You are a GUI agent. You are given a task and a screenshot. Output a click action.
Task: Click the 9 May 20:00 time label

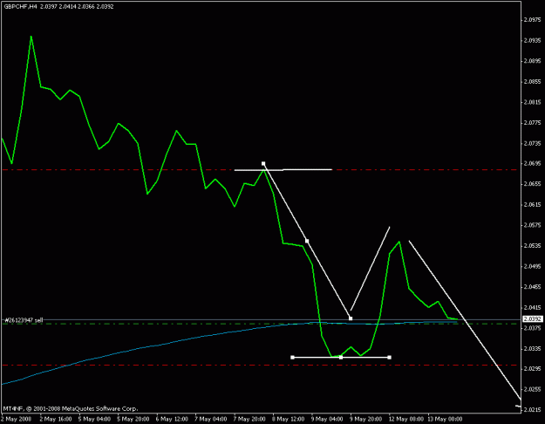coord(366,419)
